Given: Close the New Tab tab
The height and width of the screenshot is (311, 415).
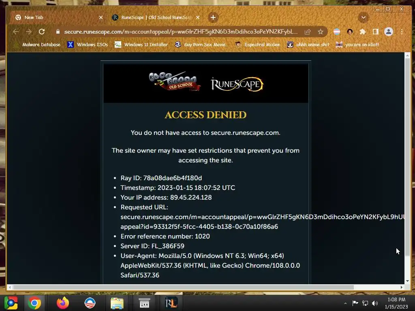Looking at the screenshot, I should [x=101, y=17].
